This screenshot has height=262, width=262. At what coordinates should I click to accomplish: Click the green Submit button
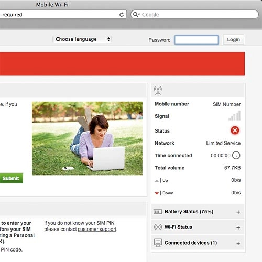pos(11,178)
